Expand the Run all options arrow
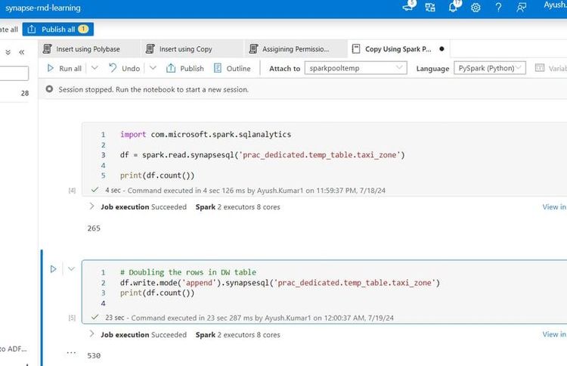 pyautogui.click(x=94, y=68)
